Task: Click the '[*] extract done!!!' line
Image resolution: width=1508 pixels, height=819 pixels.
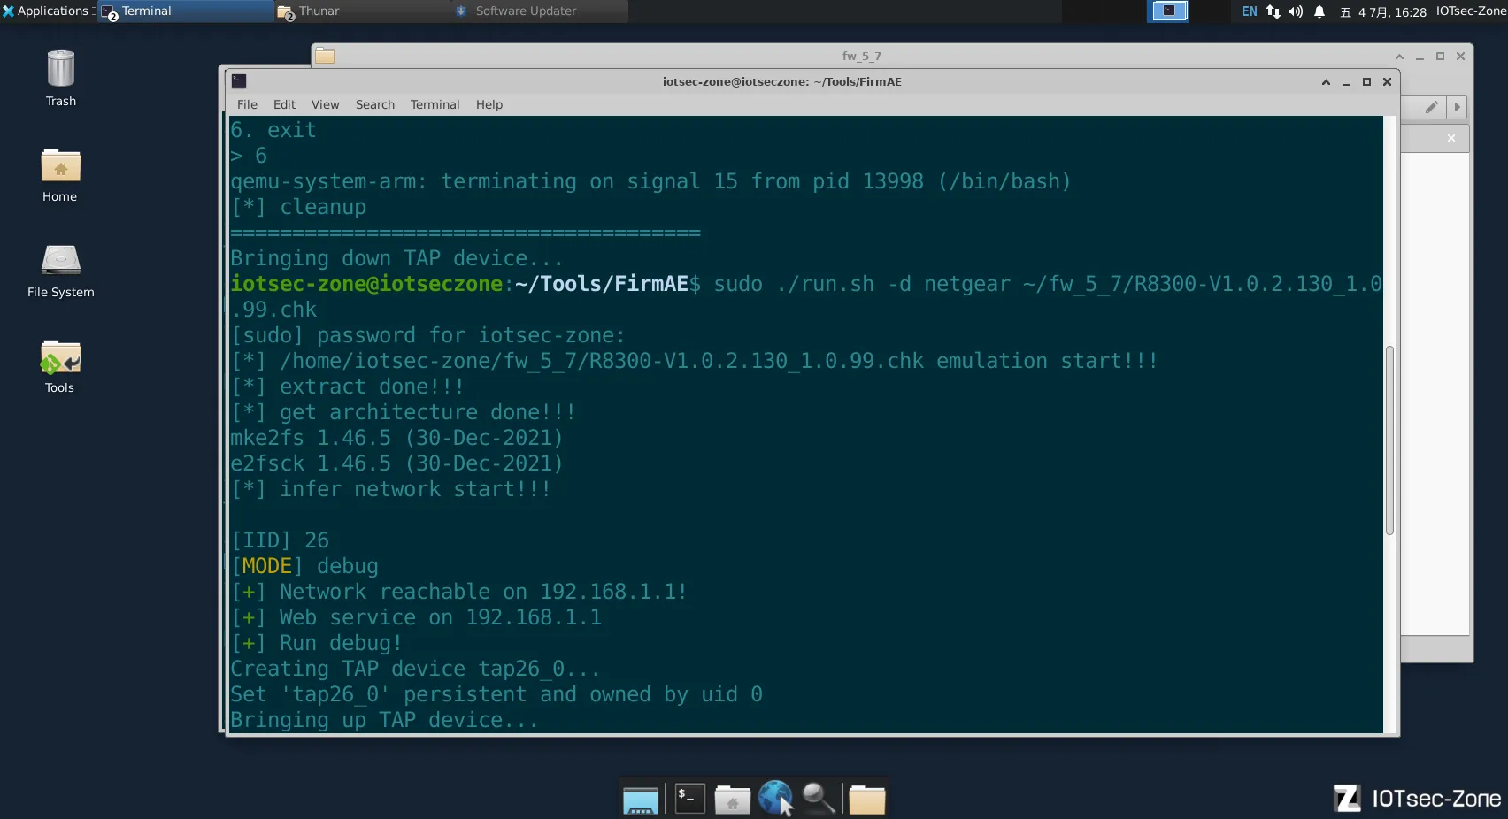Action: [347, 387]
